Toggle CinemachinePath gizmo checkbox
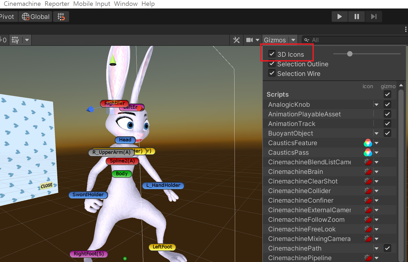The image size is (408, 262). coord(387,248)
